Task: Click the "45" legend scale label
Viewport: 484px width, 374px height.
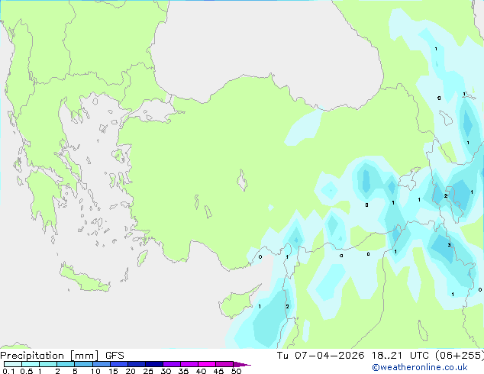Action: 218,371
